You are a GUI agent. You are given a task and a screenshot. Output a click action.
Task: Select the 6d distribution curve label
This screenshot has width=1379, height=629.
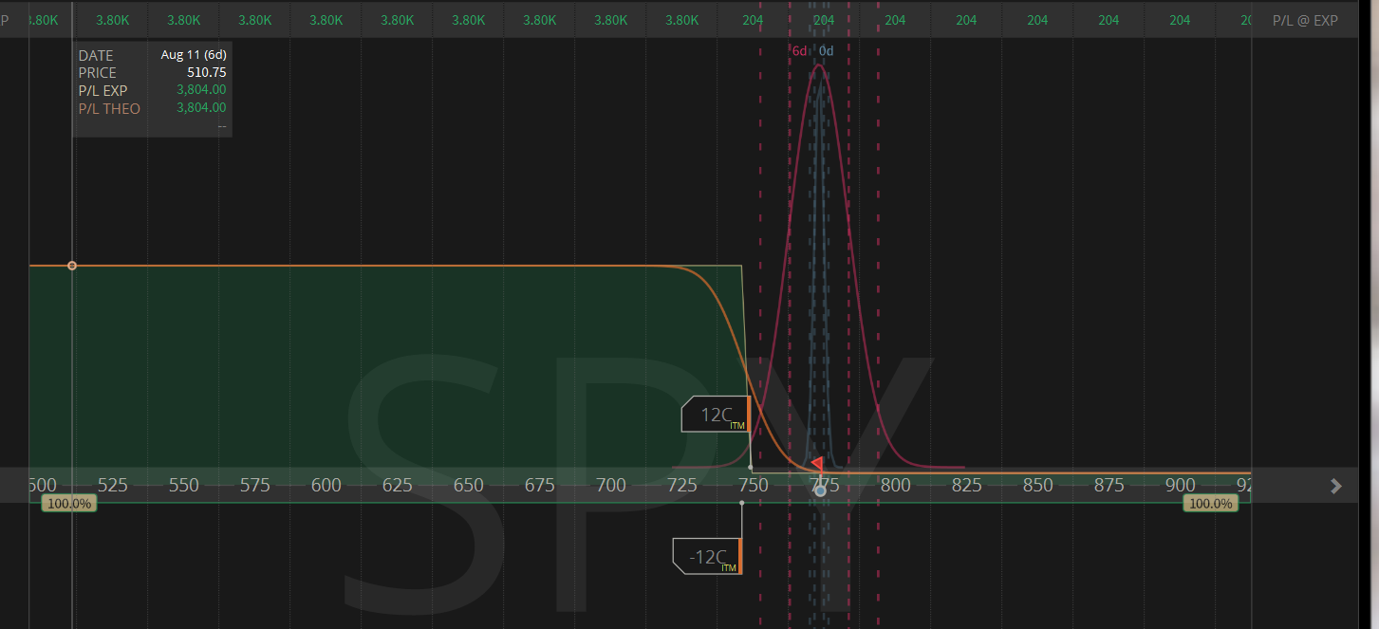799,51
